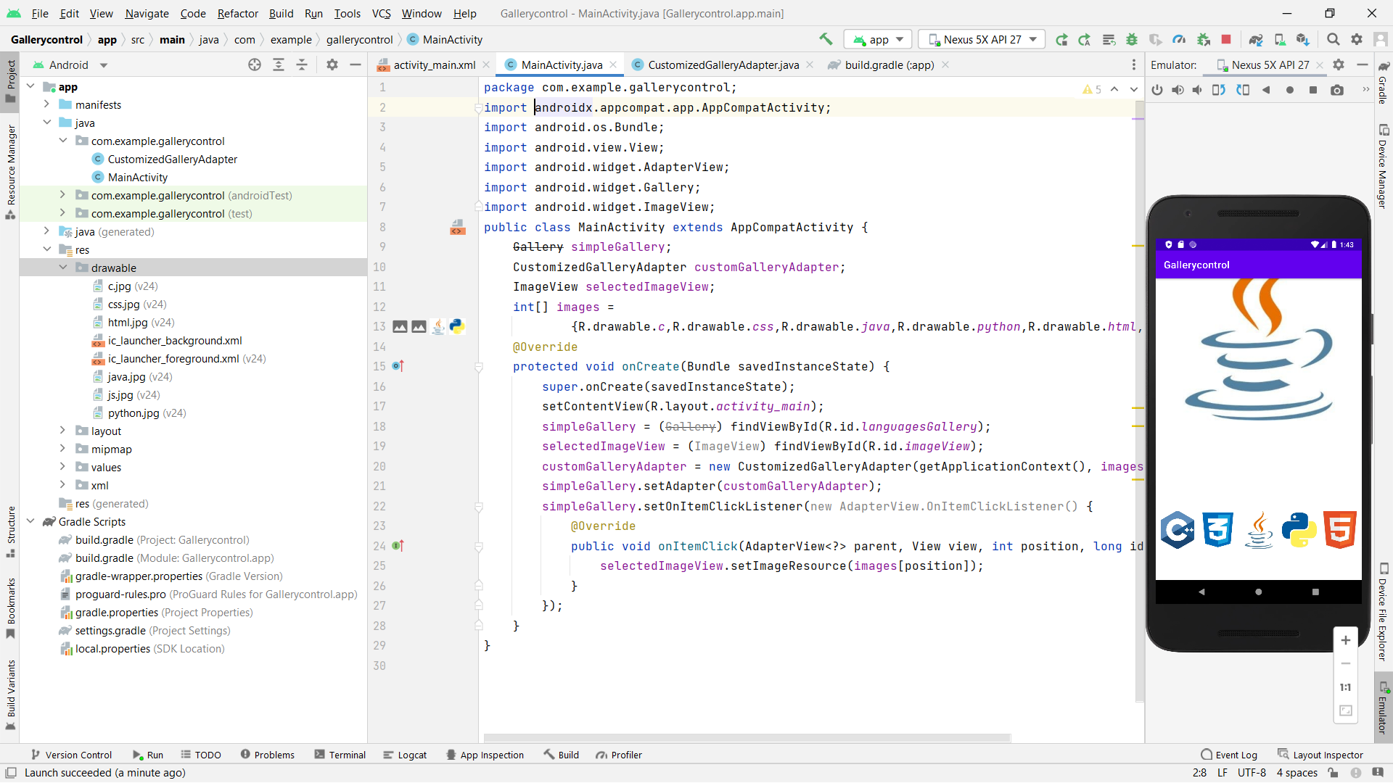1393x783 pixels.
Task: Open the Nexus 5X API 27 device dropdown
Action: tap(982, 39)
